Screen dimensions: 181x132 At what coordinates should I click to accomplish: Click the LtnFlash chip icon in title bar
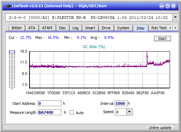[x=9, y=6]
